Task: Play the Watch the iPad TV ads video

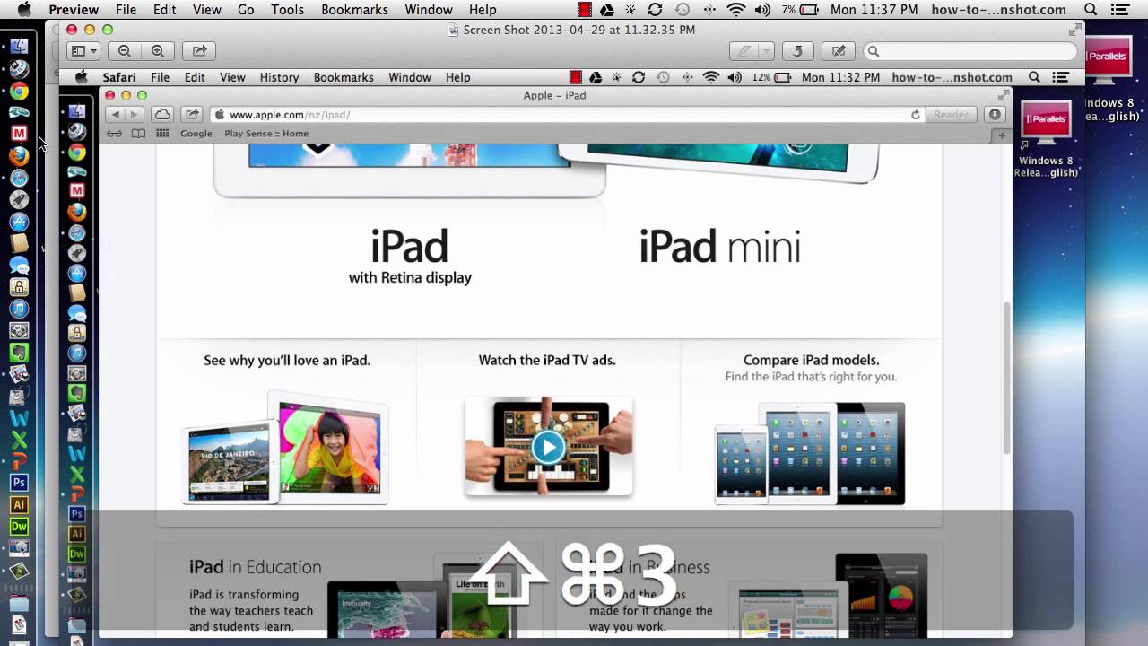Action: tap(548, 446)
